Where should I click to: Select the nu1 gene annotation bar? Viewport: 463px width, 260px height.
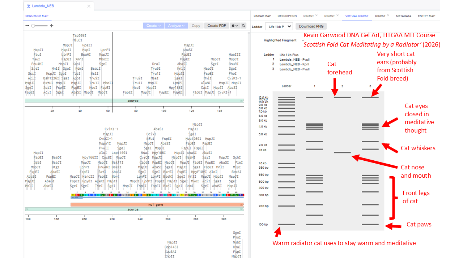click(157, 204)
